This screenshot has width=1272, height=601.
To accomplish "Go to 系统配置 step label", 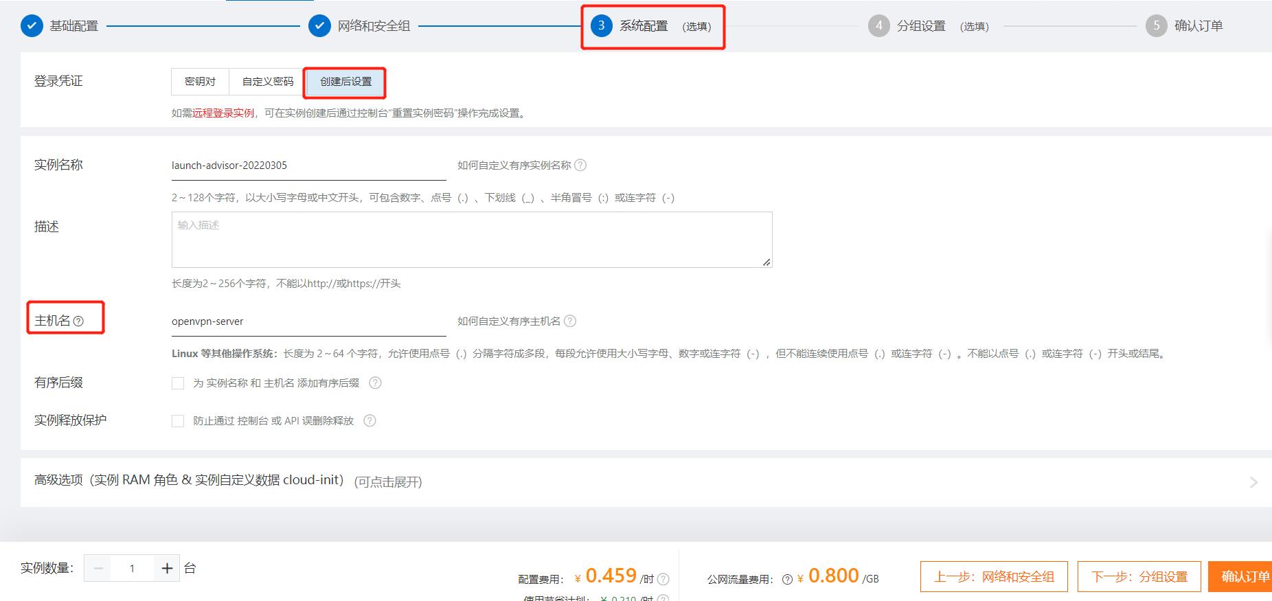I will pyautogui.click(x=644, y=26).
